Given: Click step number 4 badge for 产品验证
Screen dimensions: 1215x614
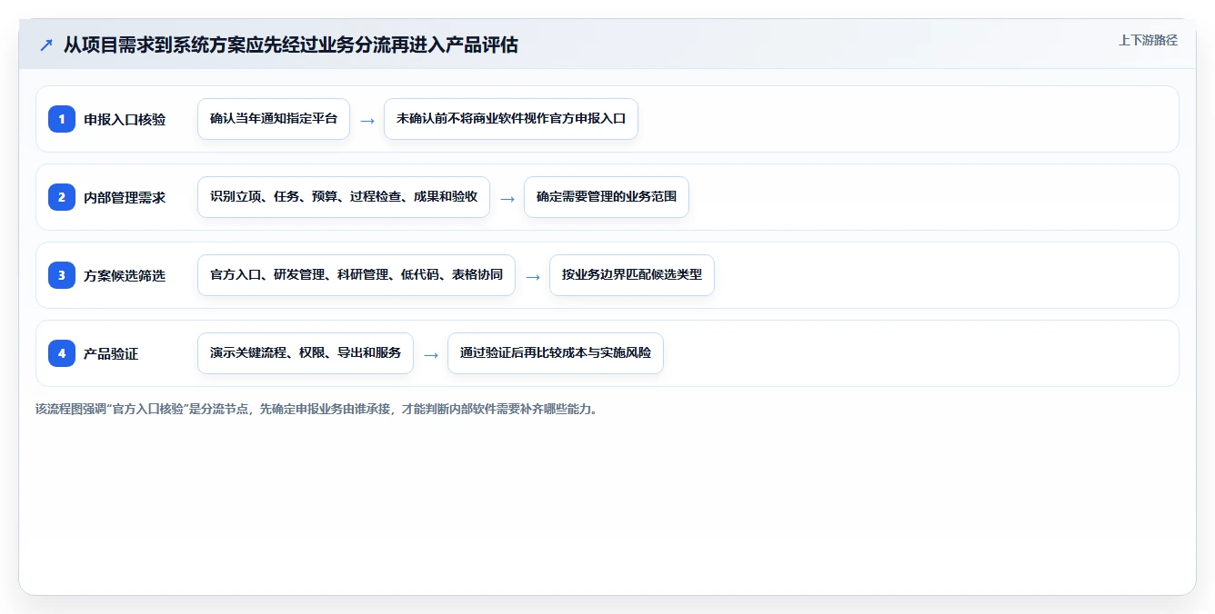Looking at the screenshot, I should (62, 353).
